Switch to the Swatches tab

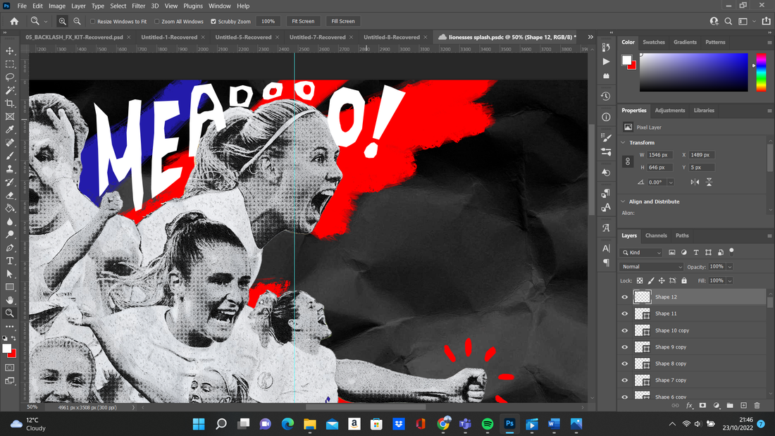tap(653, 42)
